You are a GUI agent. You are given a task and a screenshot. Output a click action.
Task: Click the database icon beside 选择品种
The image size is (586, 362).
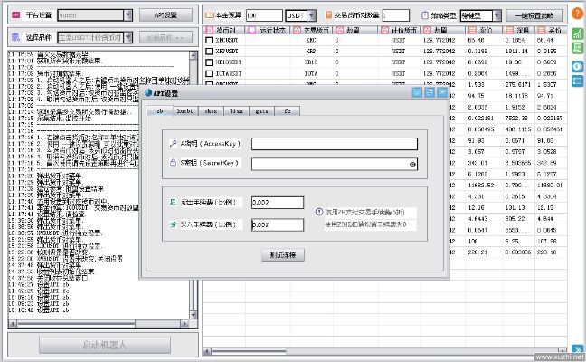(16, 37)
